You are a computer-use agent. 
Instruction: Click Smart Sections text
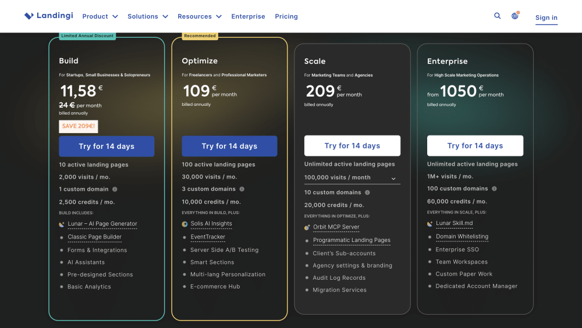click(x=212, y=262)
